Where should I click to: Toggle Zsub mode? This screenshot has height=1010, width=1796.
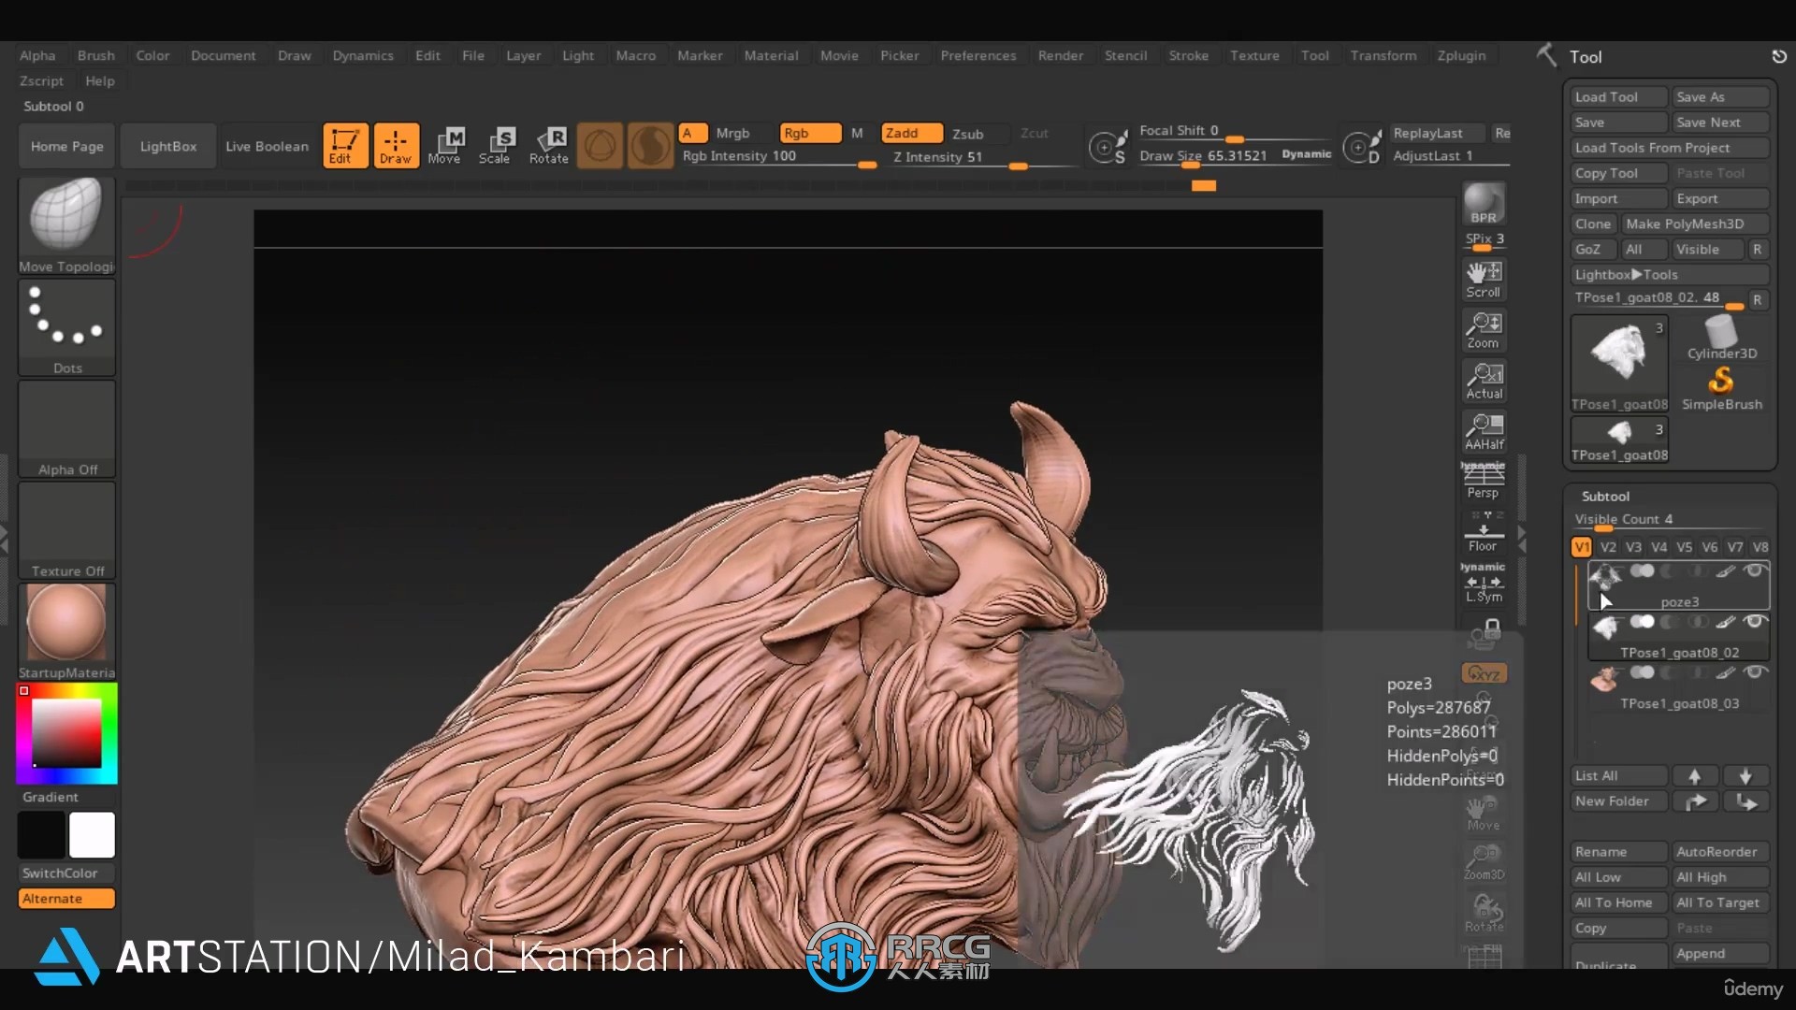[x=968, y=134]
